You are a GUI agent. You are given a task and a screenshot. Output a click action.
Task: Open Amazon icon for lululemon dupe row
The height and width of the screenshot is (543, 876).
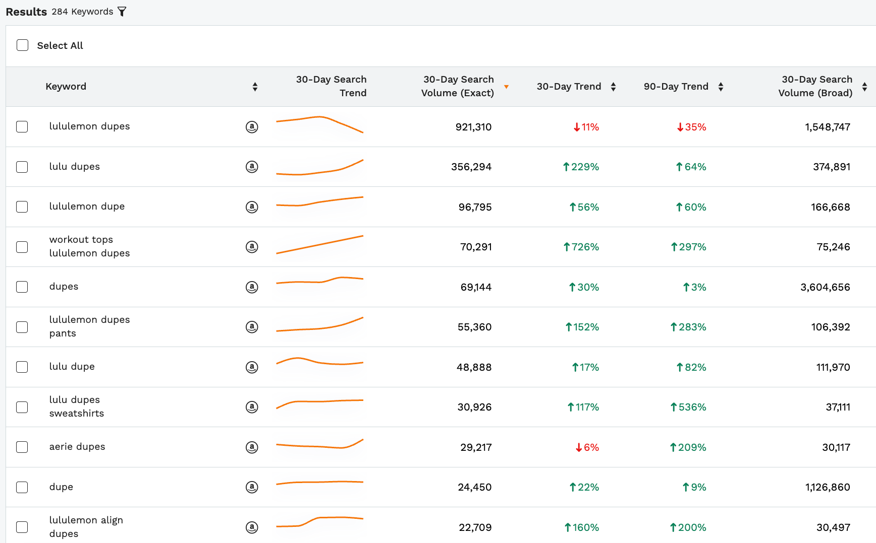[x=252, y=207]
